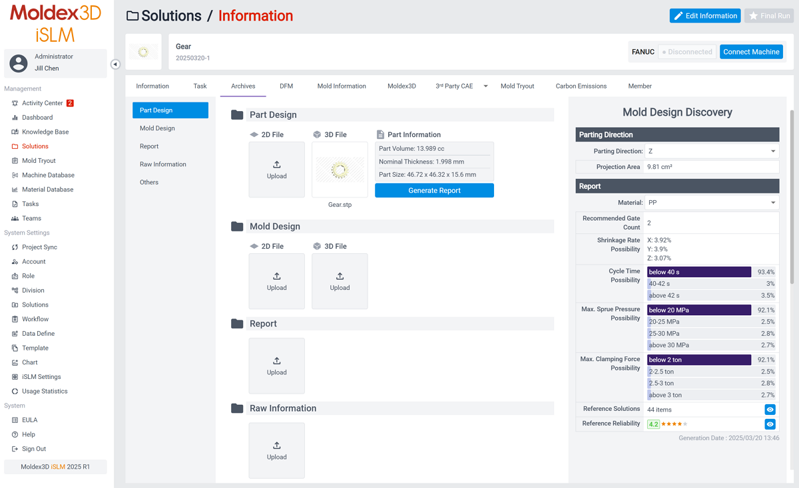The height and width of the screenshot is (488, 799).
Task: Open the Parting Direction dropdown
Action: coord(712,152)
